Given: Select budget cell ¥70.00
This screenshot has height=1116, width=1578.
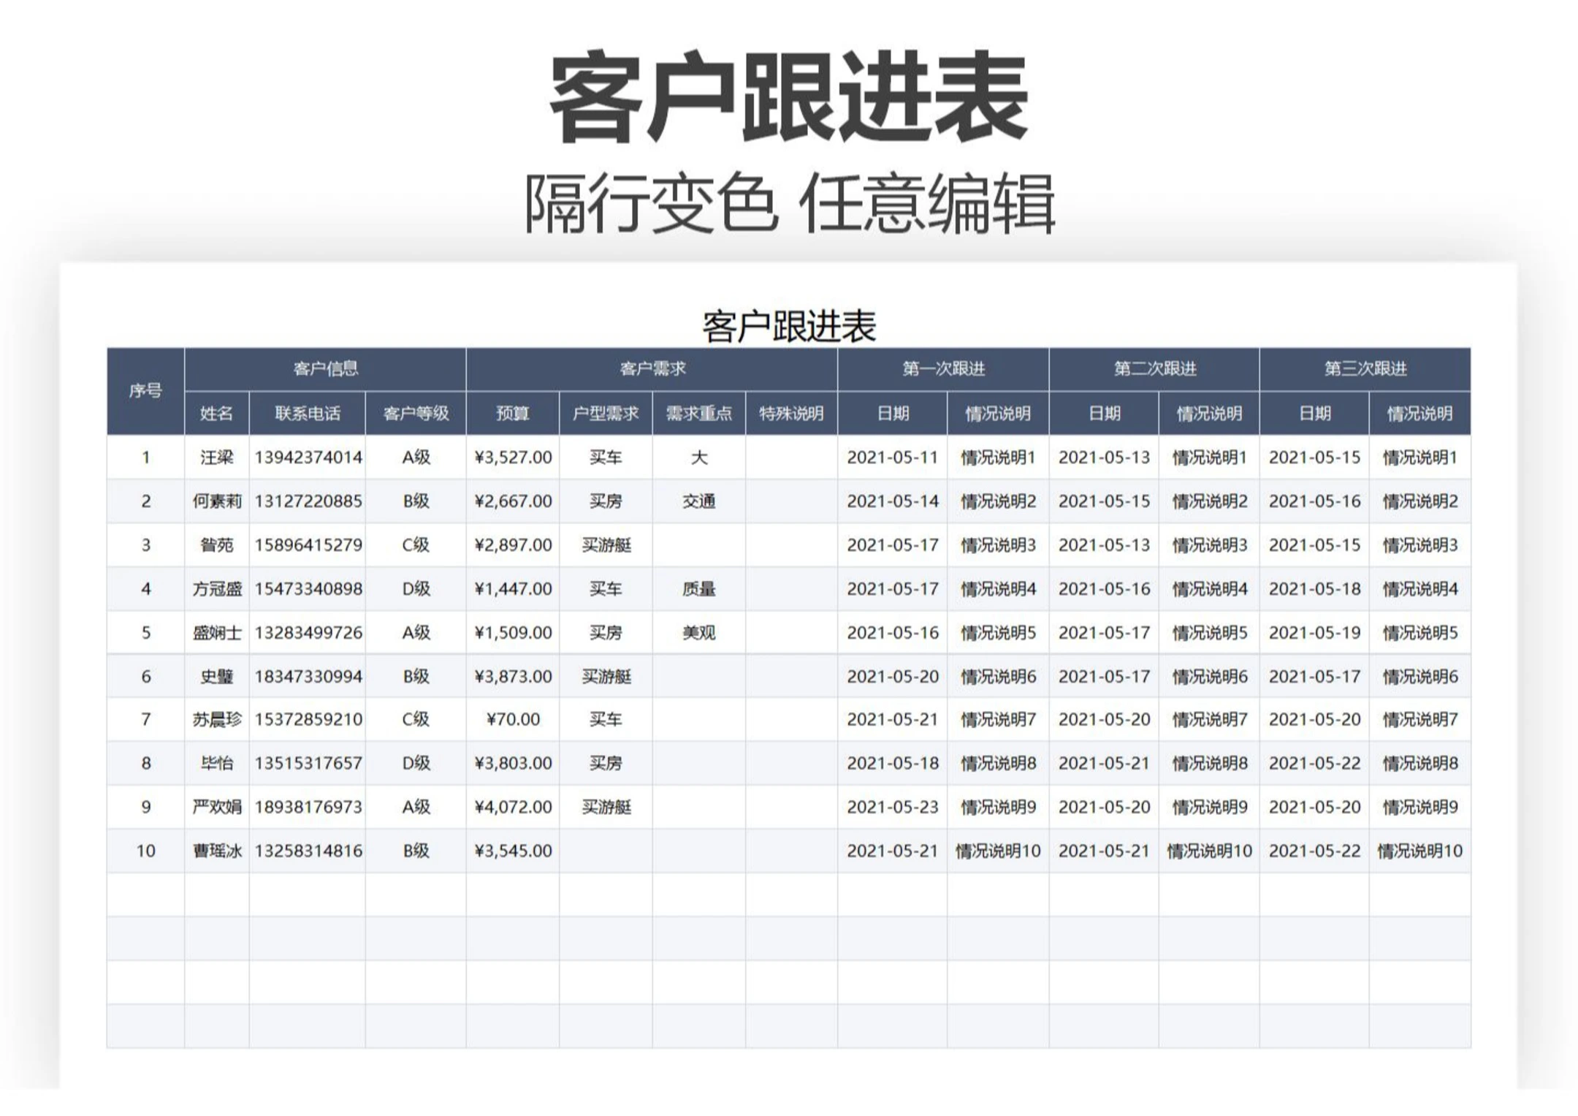Looking at the screenshot, I should (512, 720).
